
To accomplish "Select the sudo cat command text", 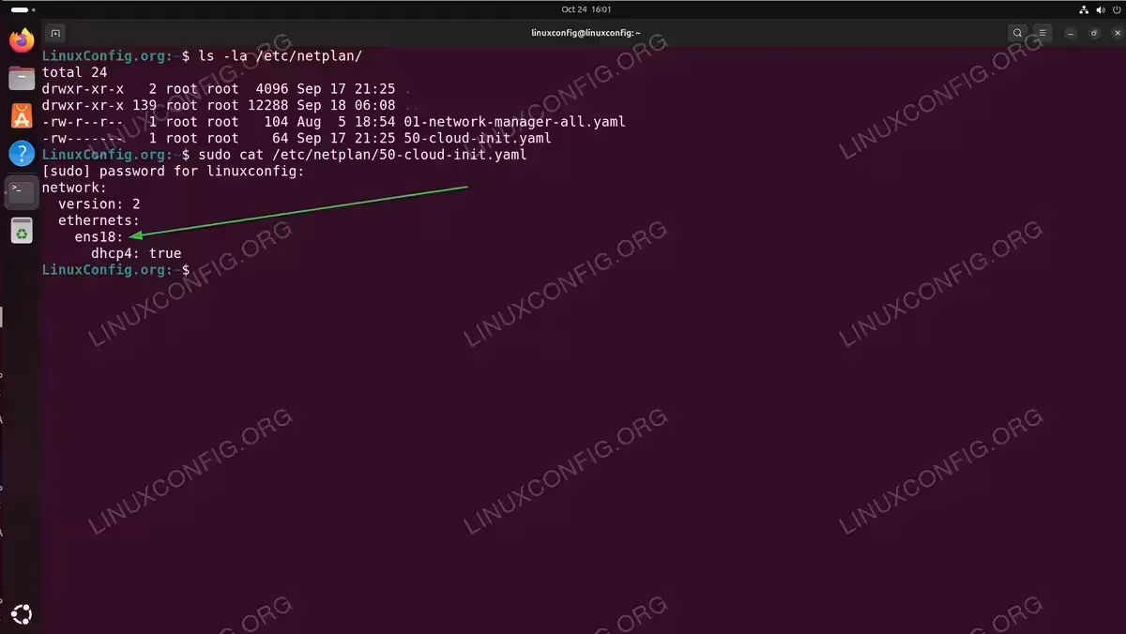I will pyautogui.click(x=362, y=155).
